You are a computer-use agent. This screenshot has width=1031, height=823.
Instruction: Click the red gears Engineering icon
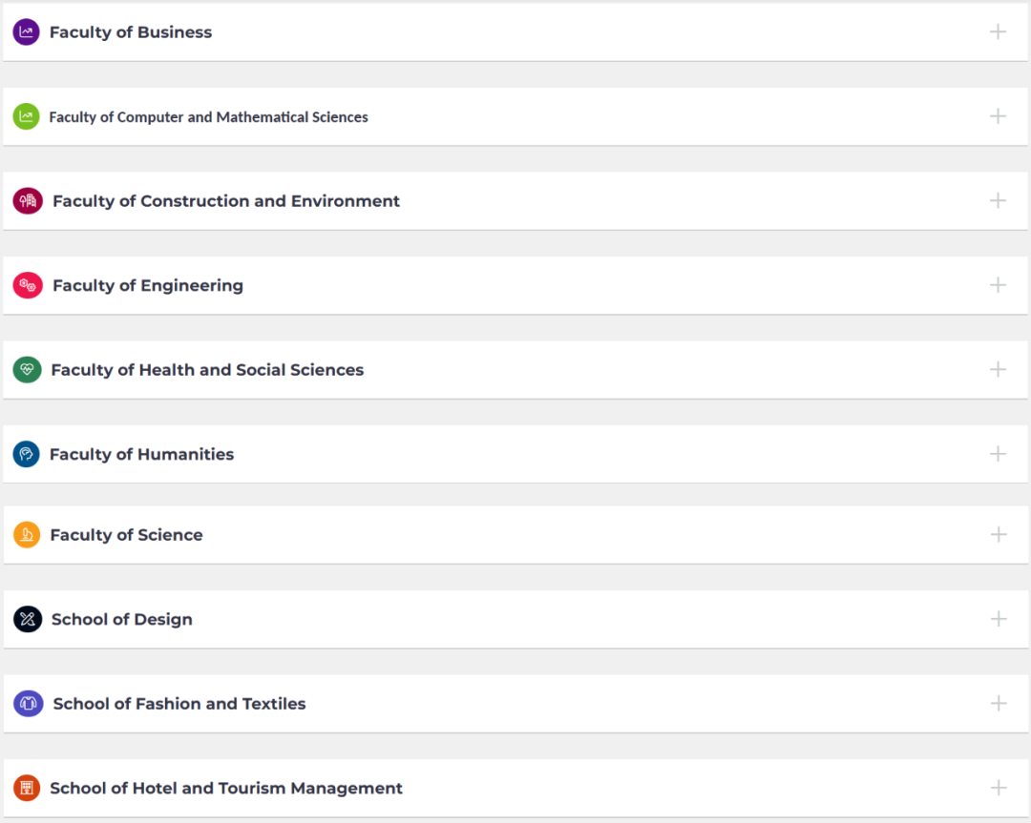28,285
